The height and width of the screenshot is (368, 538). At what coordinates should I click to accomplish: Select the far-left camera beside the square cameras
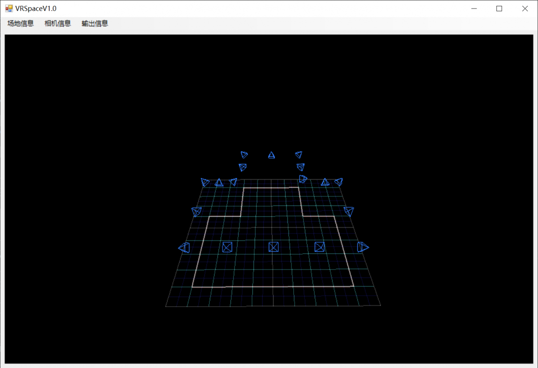point(184,247)
